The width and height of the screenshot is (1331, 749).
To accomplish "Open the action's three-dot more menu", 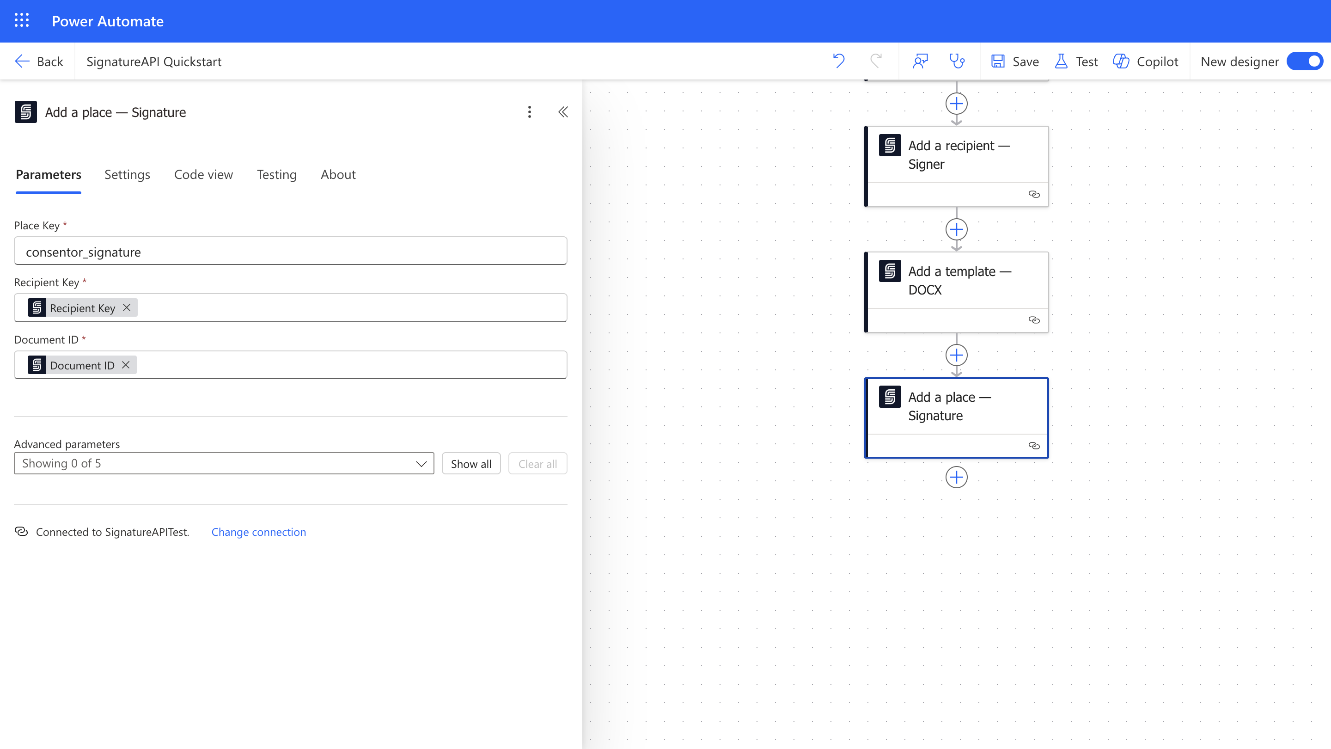I will pyautogui.click(x=529, y=112).
